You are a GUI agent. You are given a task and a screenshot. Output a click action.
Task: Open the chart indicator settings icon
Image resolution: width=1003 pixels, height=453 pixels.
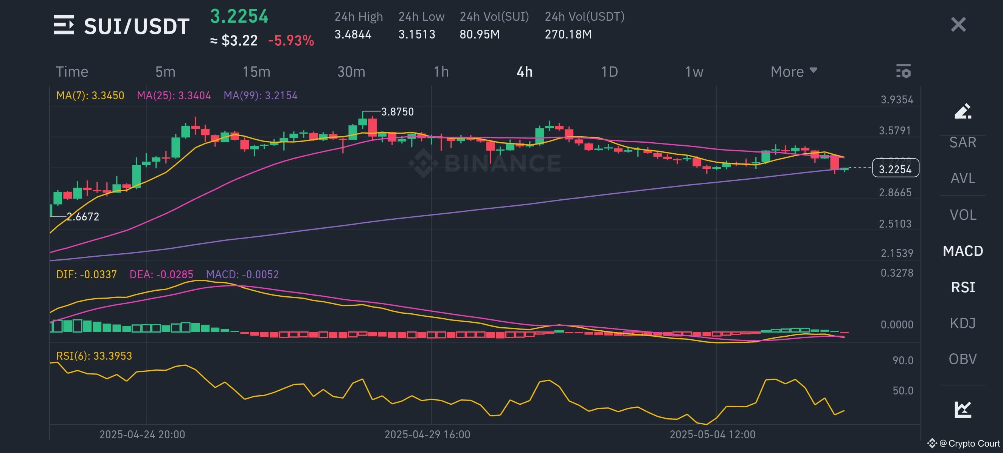pos(903,71)
